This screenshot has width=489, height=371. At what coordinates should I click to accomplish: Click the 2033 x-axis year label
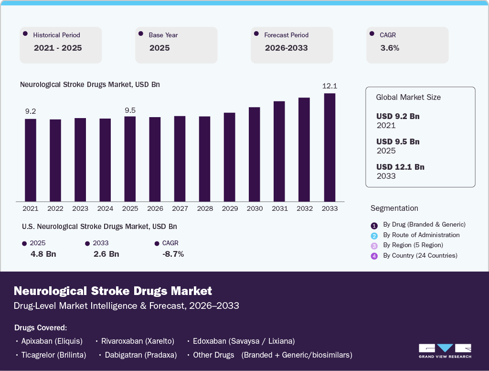(x=330, y=208)
